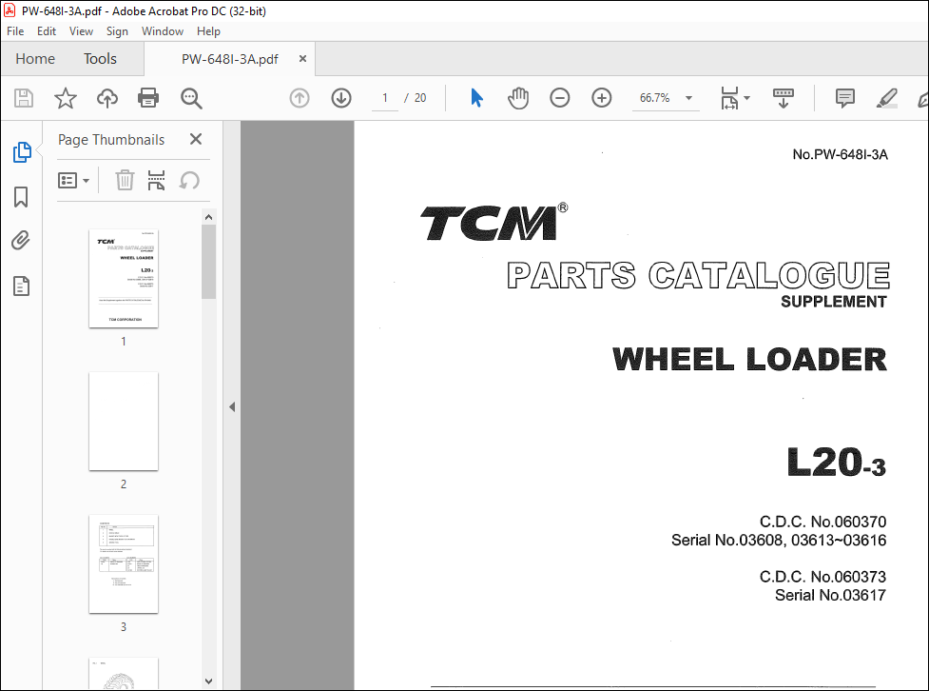Click the Save file icon
Viewport: 929px width, 691px height.
coord(24,98)
